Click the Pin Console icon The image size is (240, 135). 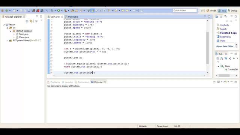pos(214,82)
